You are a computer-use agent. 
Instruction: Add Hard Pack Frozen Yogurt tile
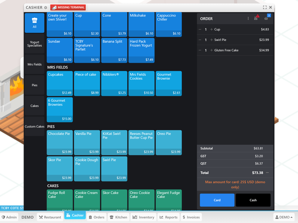tap(141, 51)
